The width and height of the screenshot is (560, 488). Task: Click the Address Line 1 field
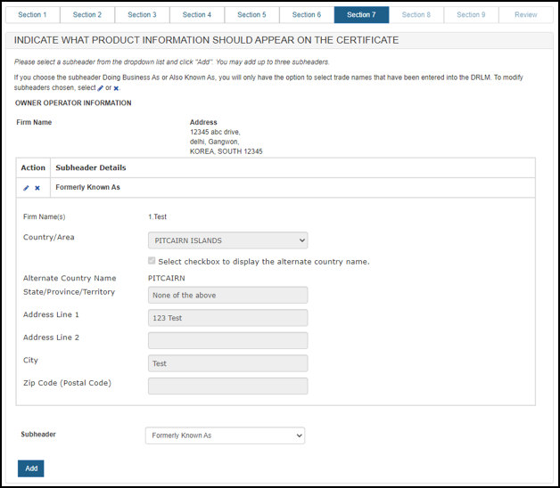click(227, 318)
